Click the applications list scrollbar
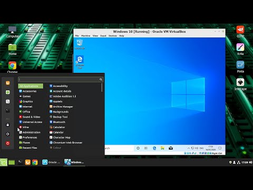Viewport: 253px width, 190px height. coord(102,88)
